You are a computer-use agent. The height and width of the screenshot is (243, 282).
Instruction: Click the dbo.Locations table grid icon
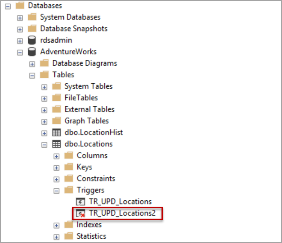point(56,144)
